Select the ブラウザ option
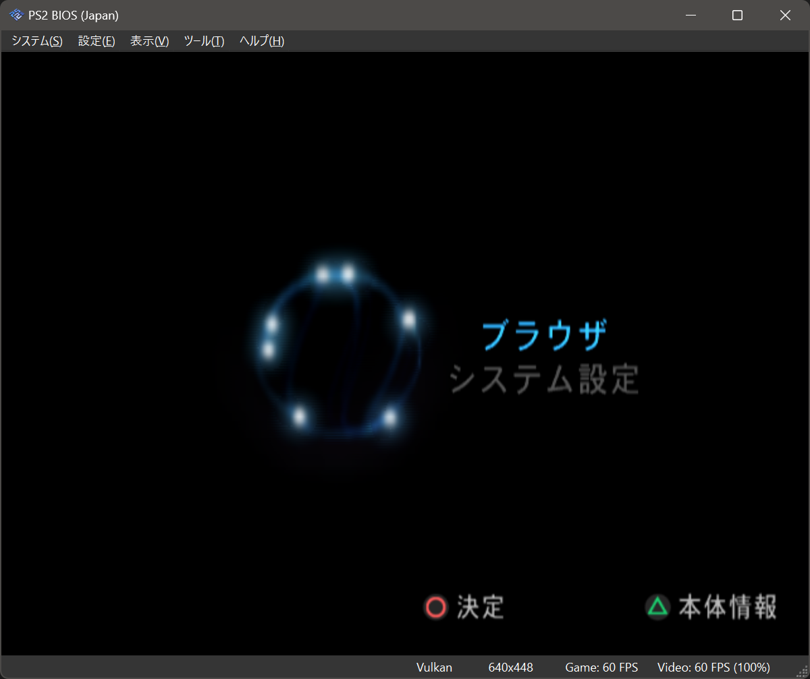Viewport: 810px width, 679px height. (x=544, y=335)
